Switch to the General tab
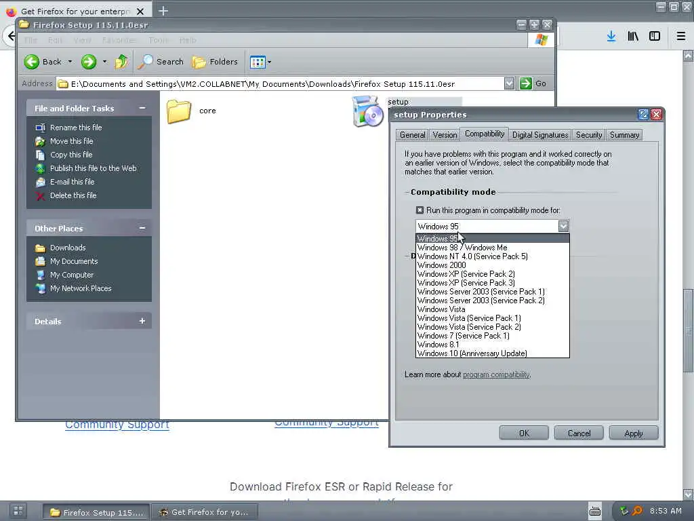 point(413,135)
